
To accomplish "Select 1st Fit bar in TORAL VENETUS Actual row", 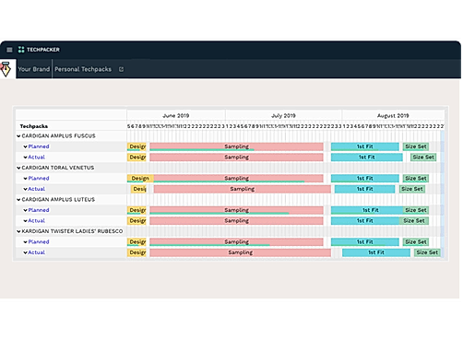I will click(x=365, y=189).
